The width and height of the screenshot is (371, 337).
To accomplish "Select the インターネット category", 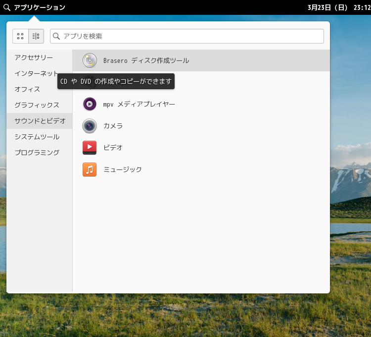I will [39, 73].
